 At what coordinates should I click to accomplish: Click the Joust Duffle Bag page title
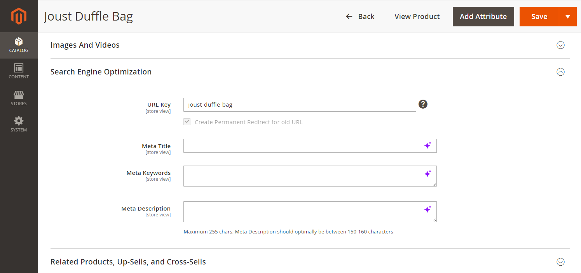[88, 16]
